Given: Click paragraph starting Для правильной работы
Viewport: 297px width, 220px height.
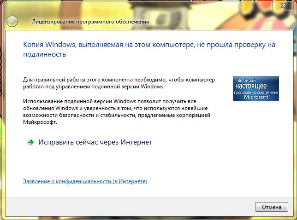Looking at the screenshot, I should (x=119, y=83).
